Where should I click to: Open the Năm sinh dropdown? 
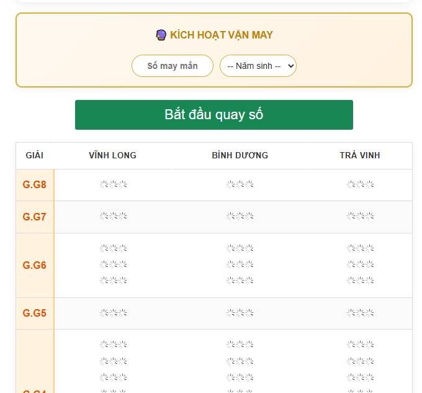coord(258,66)
